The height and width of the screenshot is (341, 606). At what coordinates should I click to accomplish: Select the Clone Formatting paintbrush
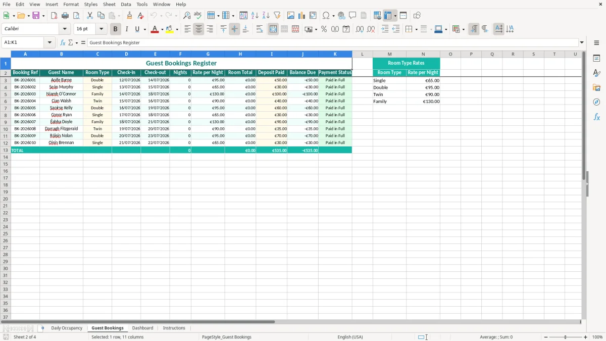tap(129, 16)
